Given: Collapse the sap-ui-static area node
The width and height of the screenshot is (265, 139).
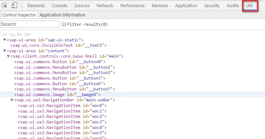Looking at the screenshot, I should [x=5, y=40].
